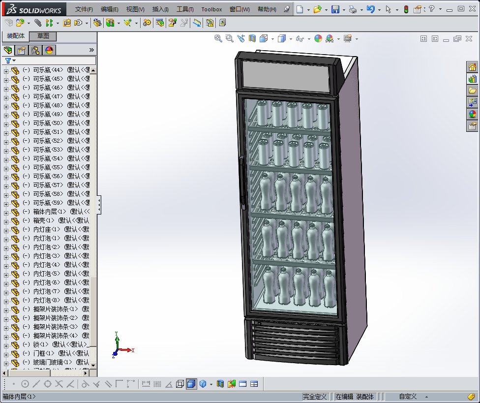Click the Zoom to Fit magnifier icon
Screen dimensions: 480x403
click(218, 38)
